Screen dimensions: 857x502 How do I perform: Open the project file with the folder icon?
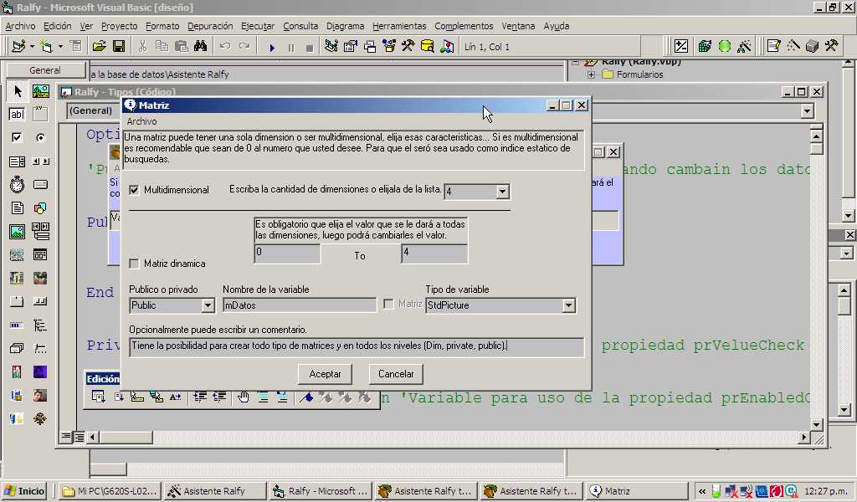[x=99, y=46]
